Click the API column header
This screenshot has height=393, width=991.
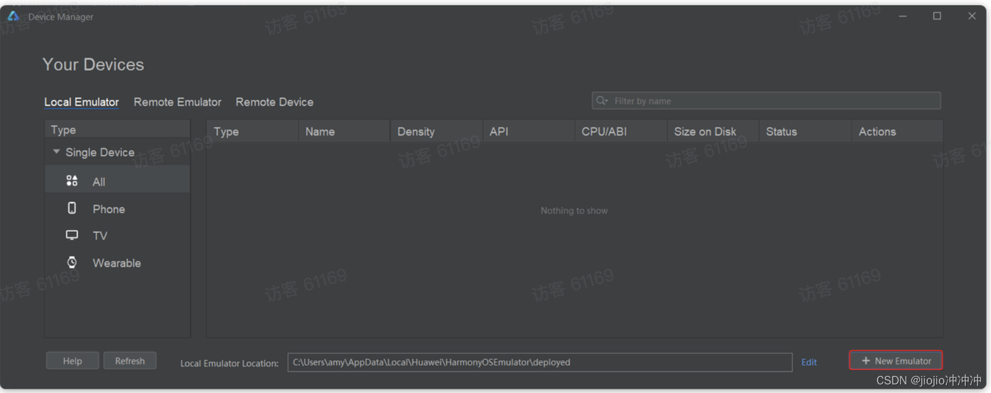(x=528, y=132)
